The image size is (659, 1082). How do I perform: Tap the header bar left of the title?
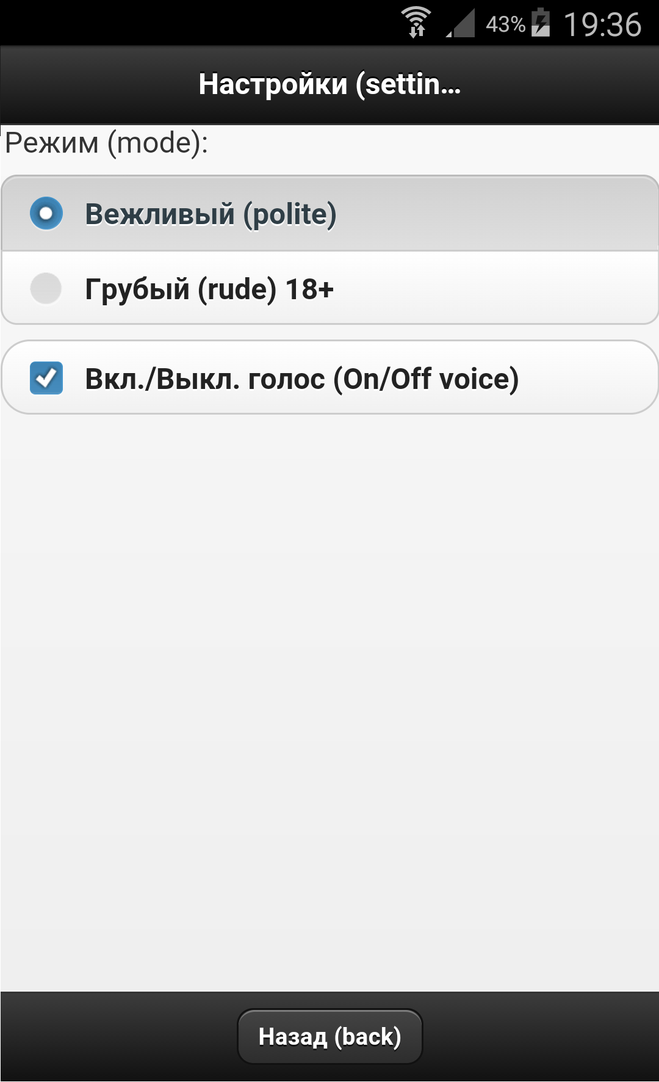(x=92, y=84)
